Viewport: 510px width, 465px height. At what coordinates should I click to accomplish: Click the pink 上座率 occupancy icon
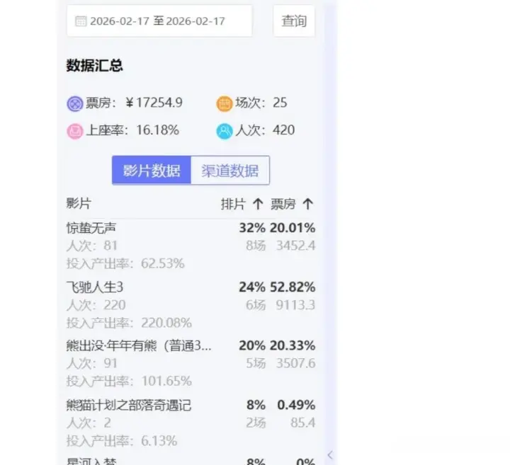click(74, 131)
